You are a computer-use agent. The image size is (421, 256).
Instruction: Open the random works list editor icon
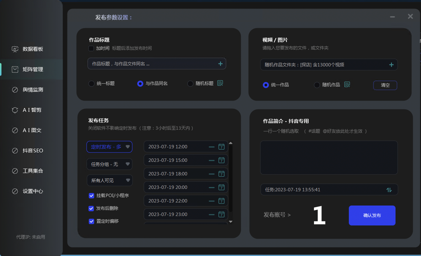(347, 85)
